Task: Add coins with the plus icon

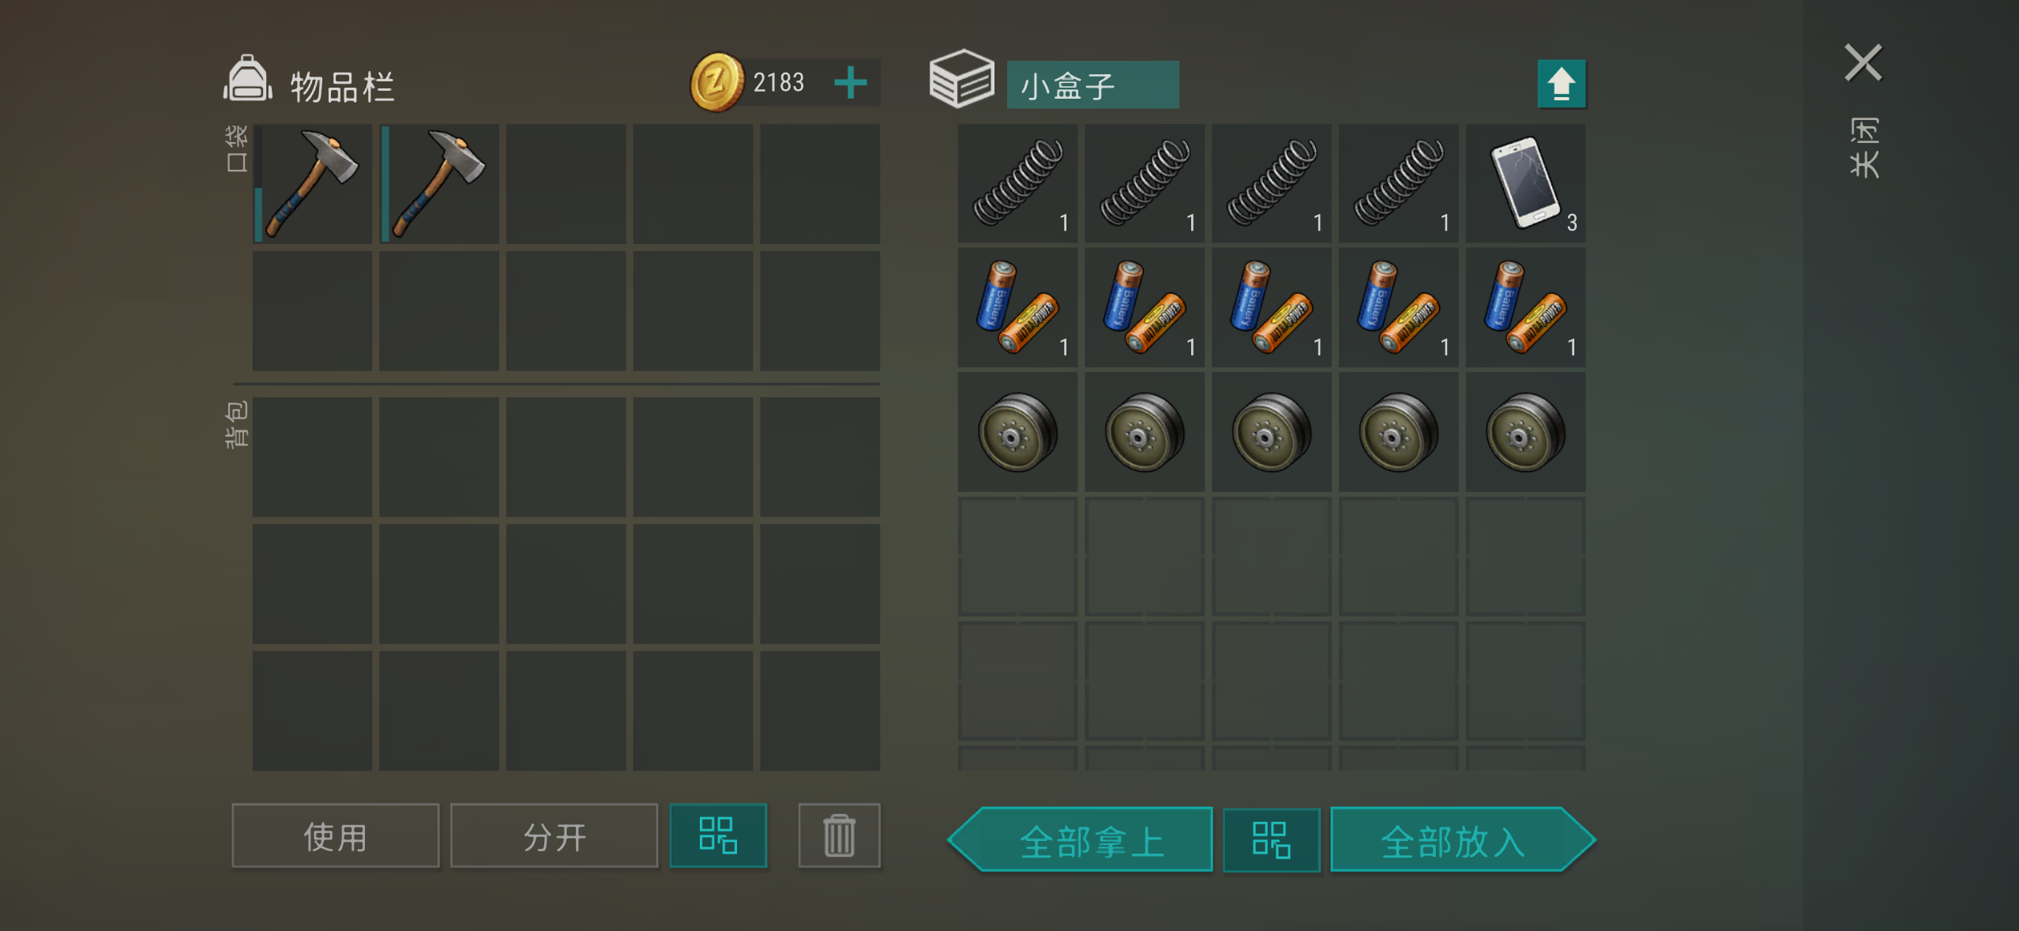Action: 850,83
